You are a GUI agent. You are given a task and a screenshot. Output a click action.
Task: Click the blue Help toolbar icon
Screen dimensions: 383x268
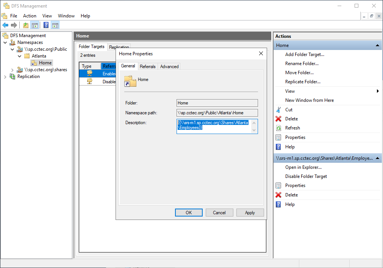tap(46, 25)
